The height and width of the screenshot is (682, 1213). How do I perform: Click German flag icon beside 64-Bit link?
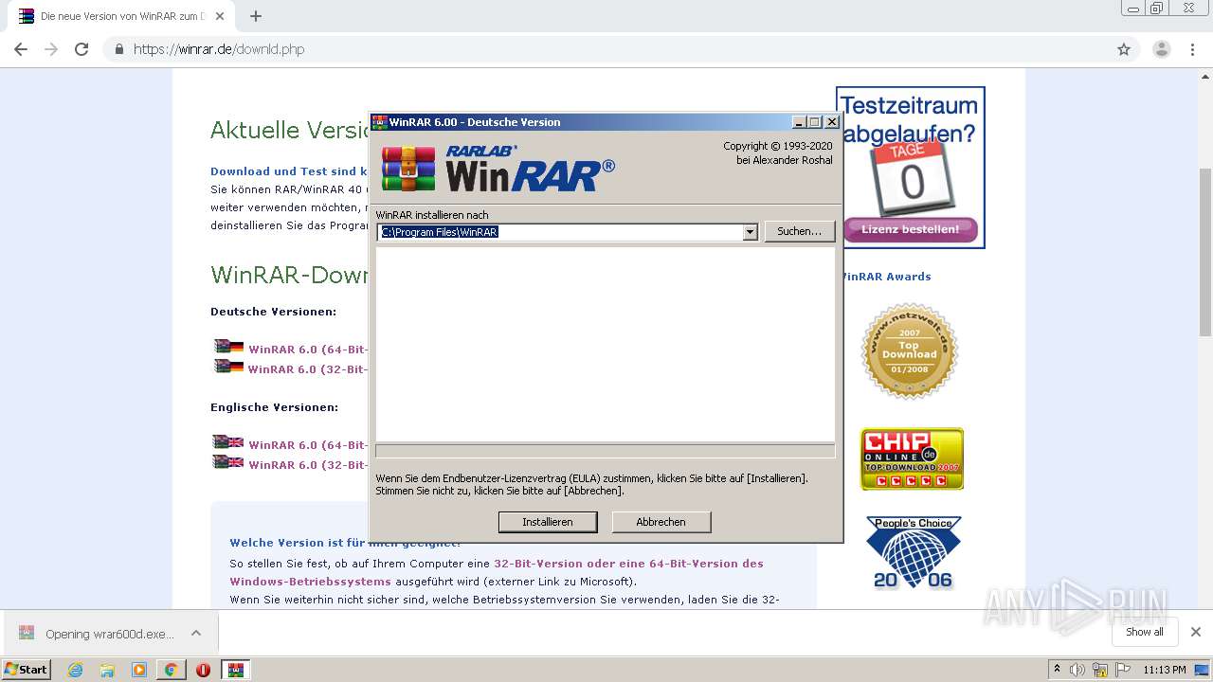(228, 347)
